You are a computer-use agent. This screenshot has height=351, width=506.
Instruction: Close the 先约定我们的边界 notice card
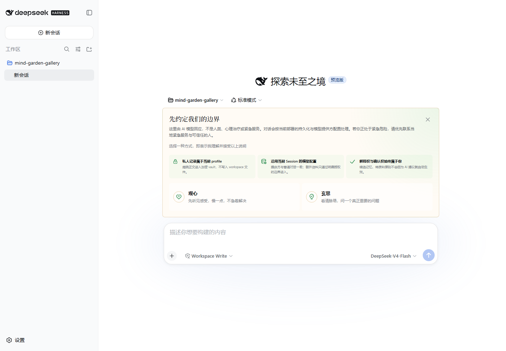(428, 120)
